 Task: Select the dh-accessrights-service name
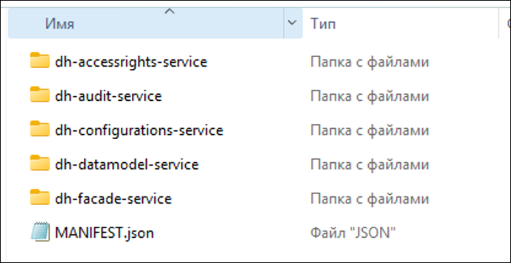pos(131,62)
